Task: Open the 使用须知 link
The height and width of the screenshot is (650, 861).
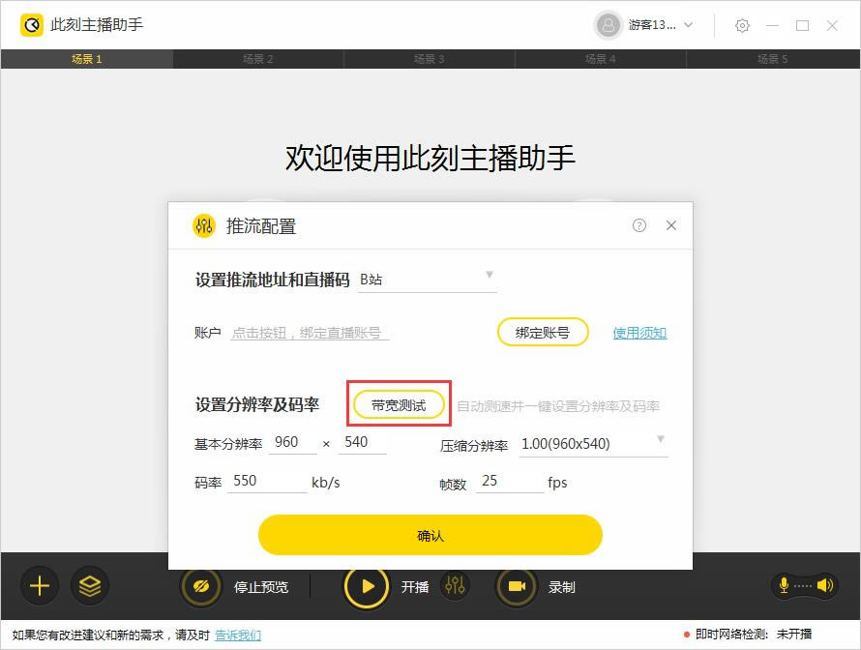Action: tap(639, 331)
